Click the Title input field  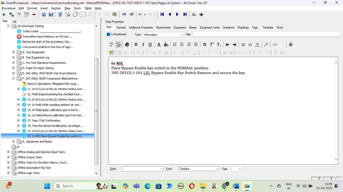[266, 34]
